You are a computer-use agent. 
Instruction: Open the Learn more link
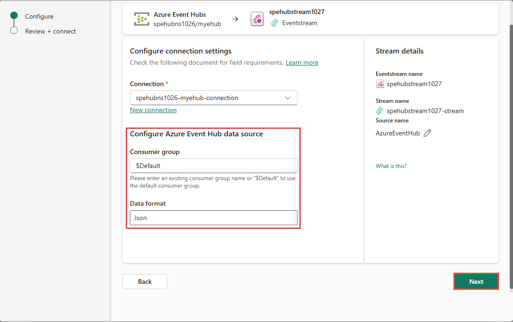pos(302,62)
